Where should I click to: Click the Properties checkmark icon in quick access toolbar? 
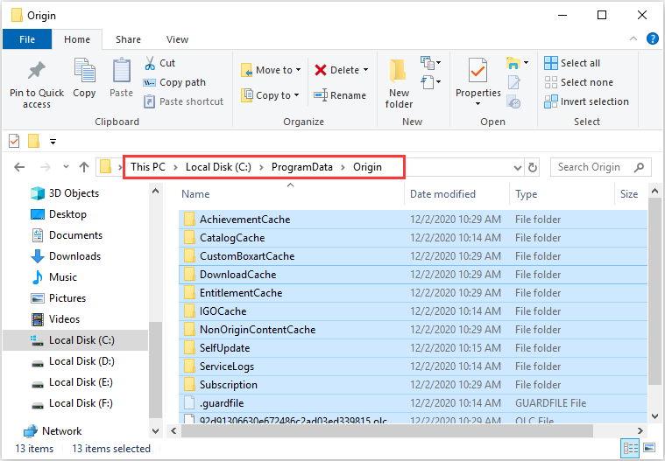(x=14, y=141)
